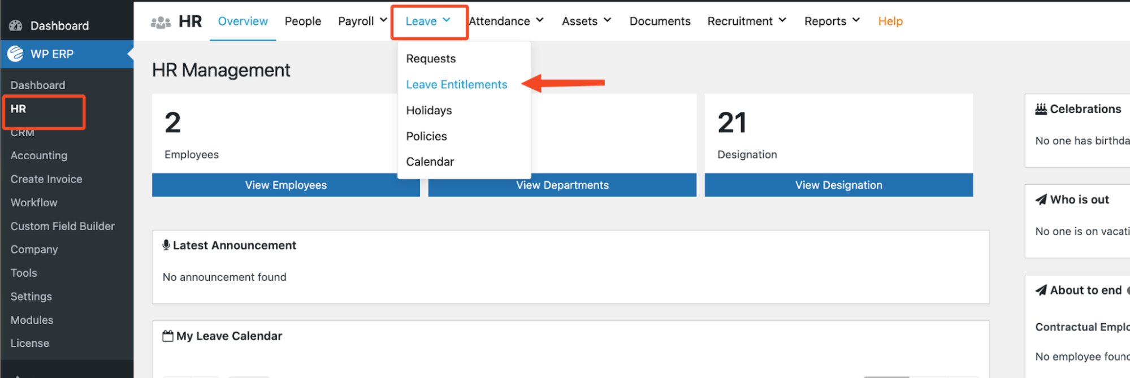Expand the Payroll dropdown menu

pyautogui.click(x=362, y=21)
